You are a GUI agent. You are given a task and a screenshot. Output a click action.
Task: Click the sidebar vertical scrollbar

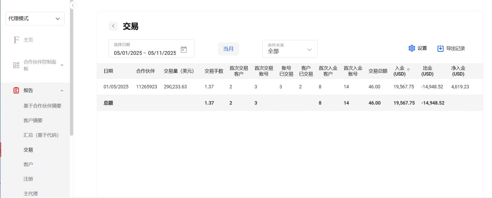pos(72,69)
